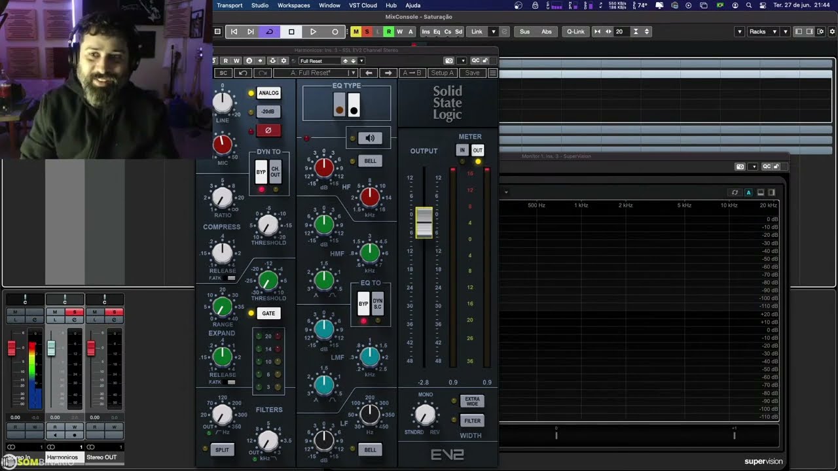This screenshot has height=471, width=838.
Task: Click the channel count field showing 20
Action: coord(621,31)
